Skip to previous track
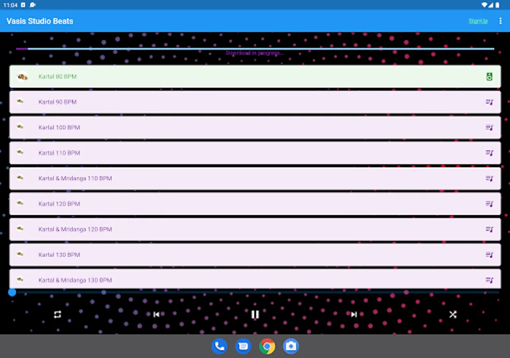The width and height of the screenshot is (510, 358). pos(156,315)
